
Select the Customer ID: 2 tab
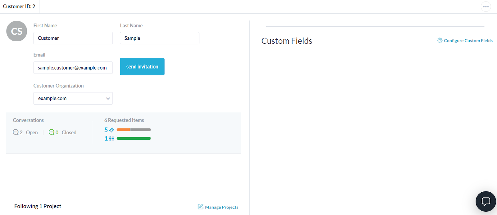[x=19, y=7]
